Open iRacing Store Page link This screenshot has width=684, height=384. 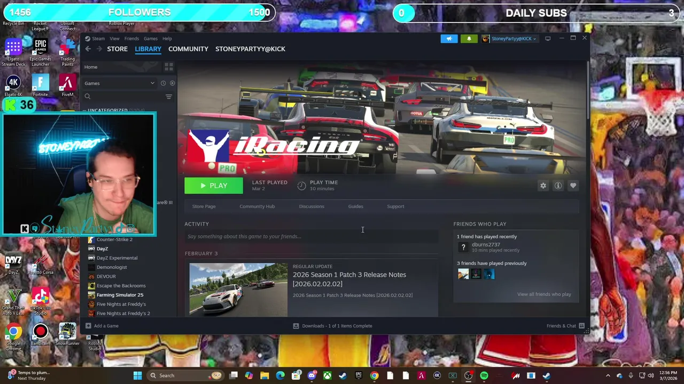click(x=204, y=206)
